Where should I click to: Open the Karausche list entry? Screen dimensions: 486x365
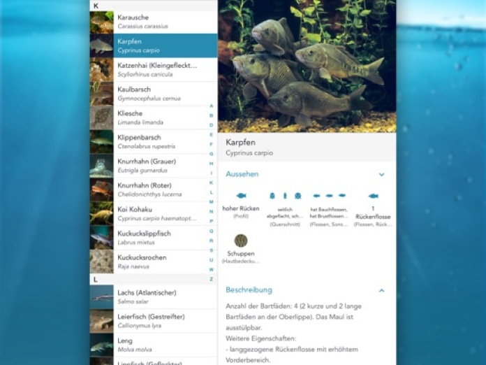(154, 22)
